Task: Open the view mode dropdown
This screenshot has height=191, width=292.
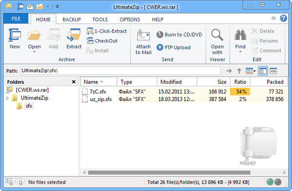Action: pyautogui.click(x=251, y=71)
